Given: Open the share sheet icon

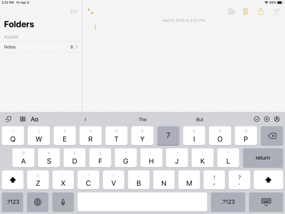Looking at the screenshot, I should (261, 11).
